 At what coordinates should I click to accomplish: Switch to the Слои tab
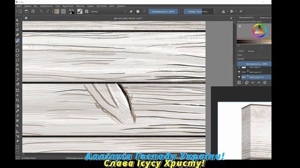pyautogui.click(x=241, y=51)
